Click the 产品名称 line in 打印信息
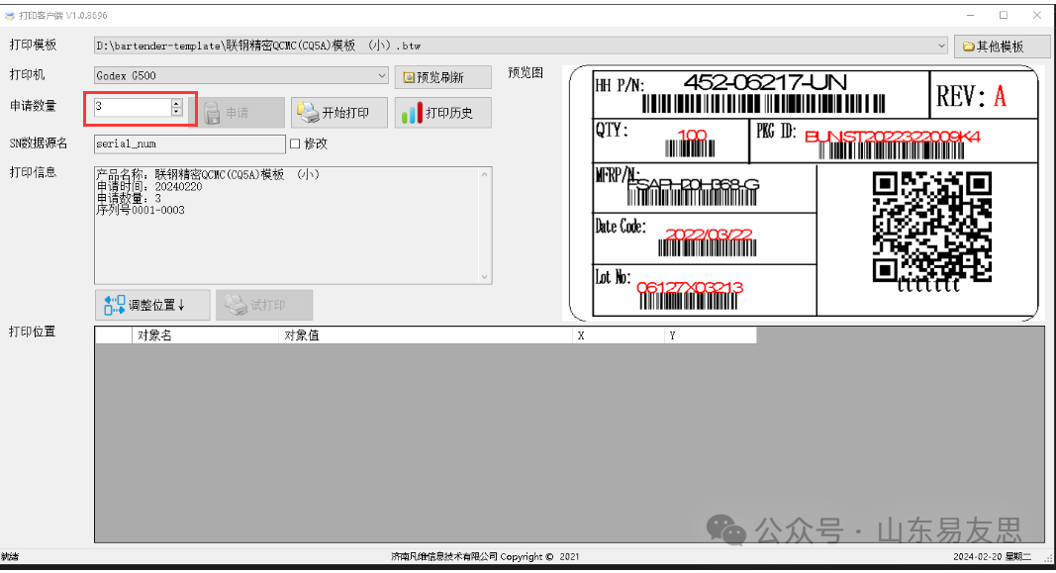1056x573 pixels. point(208,174)
